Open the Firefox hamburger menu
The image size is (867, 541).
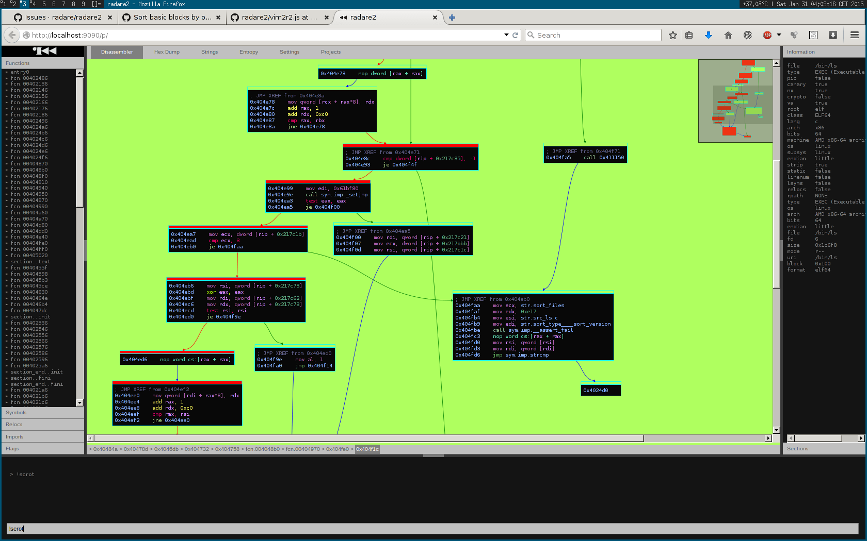(855, 35)
